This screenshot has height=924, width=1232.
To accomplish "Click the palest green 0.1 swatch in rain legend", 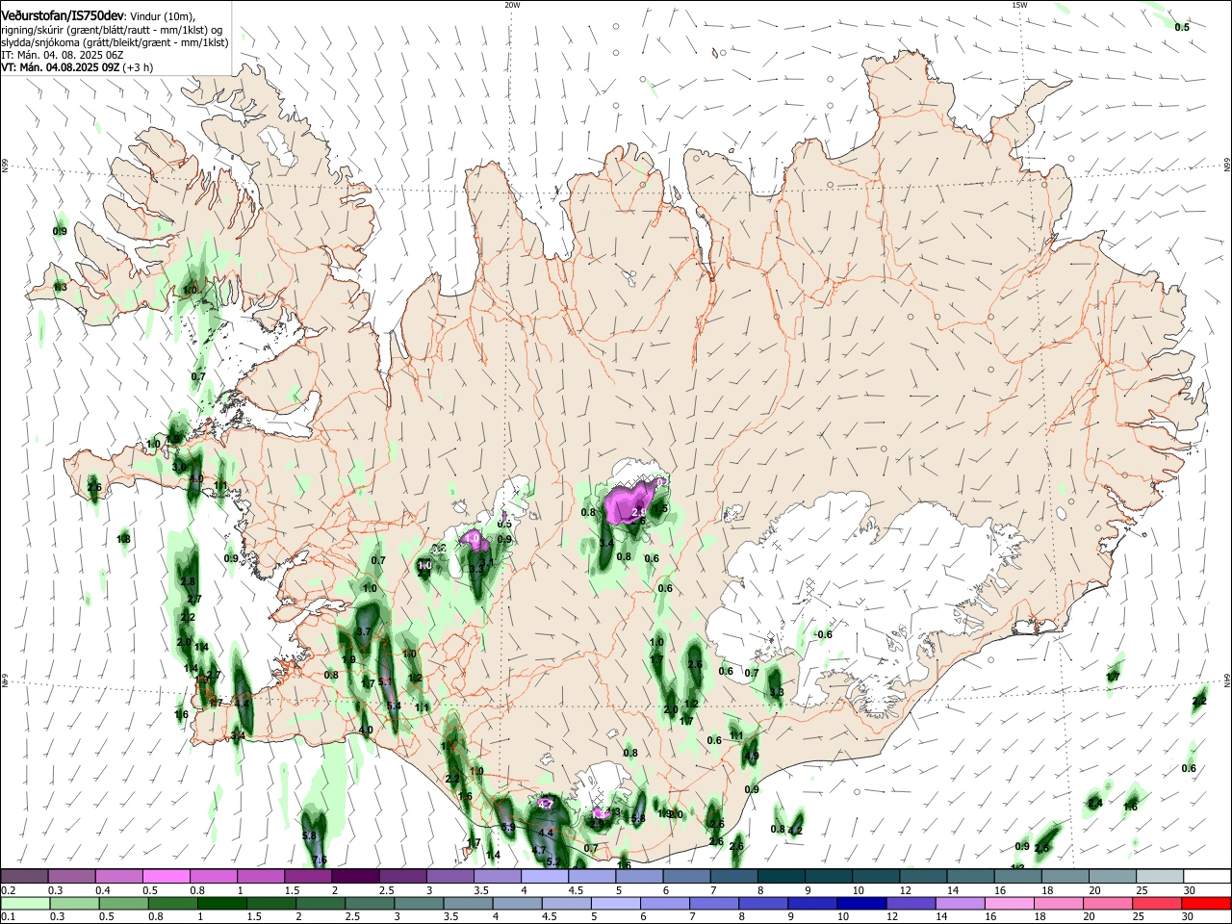I will [24, 903].
